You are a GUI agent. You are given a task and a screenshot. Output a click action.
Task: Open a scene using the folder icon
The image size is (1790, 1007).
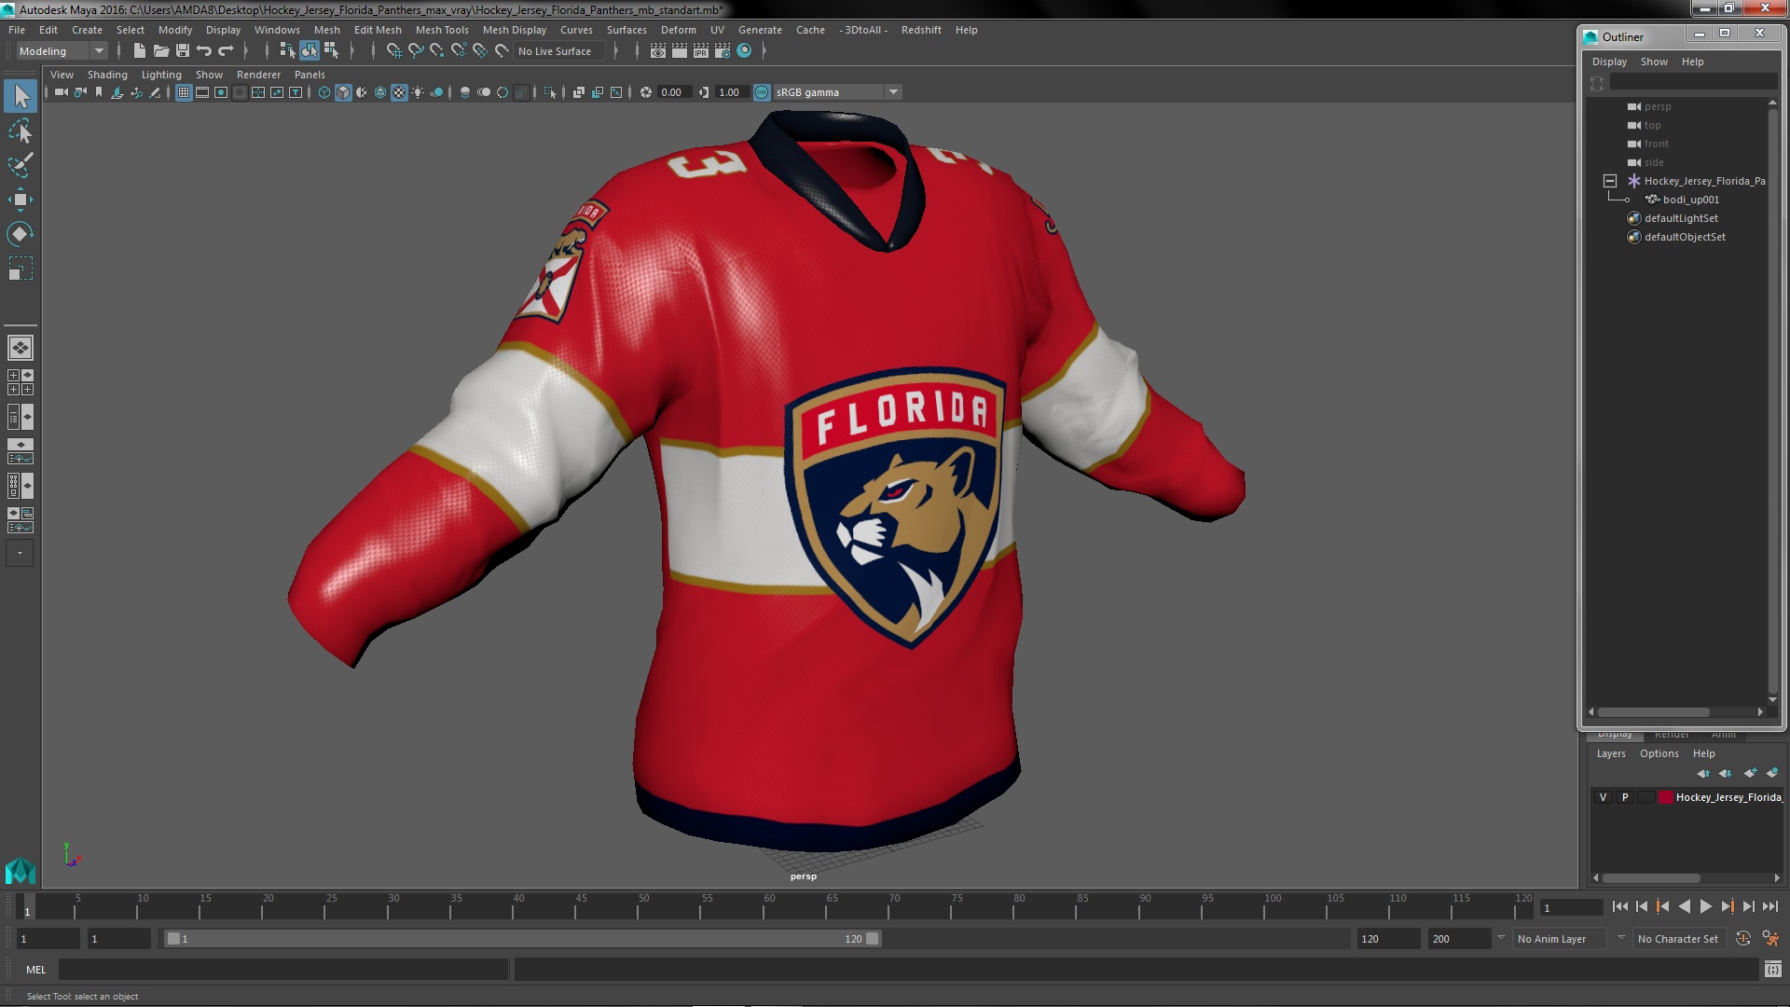coord(161,51)
